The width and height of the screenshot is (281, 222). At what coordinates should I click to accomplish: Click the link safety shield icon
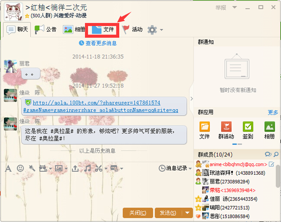coord(28,103)
